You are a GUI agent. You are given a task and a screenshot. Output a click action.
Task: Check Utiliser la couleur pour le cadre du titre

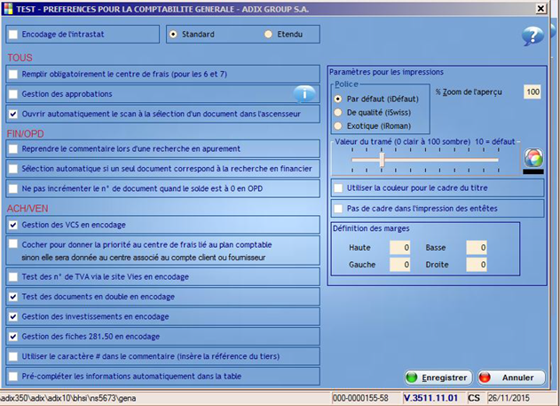click(338, 187)
